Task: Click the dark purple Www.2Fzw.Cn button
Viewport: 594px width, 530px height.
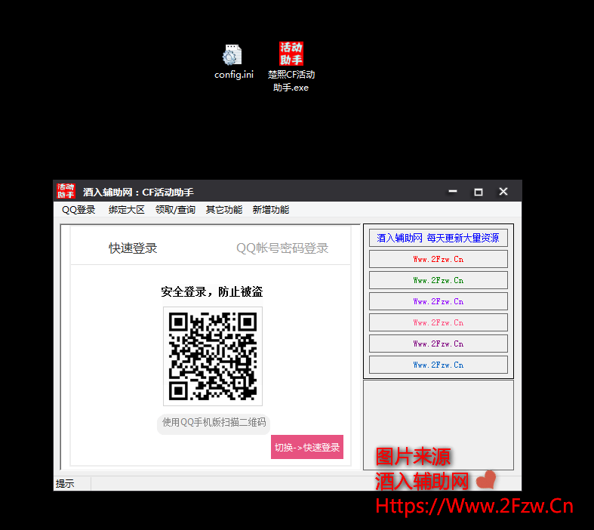Action: [439, 344]
